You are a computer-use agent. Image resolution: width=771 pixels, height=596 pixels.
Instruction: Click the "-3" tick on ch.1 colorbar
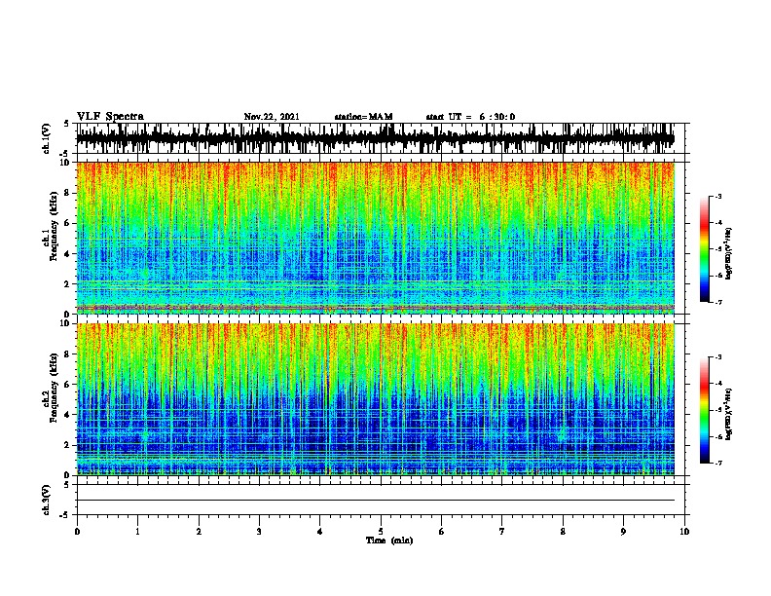(717, 196)
